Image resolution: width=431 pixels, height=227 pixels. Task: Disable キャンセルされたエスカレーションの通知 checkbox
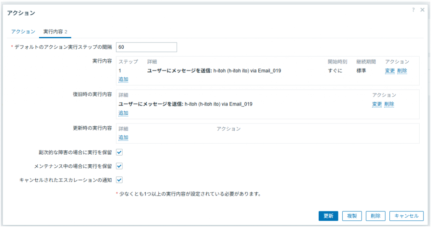point(119,180)
